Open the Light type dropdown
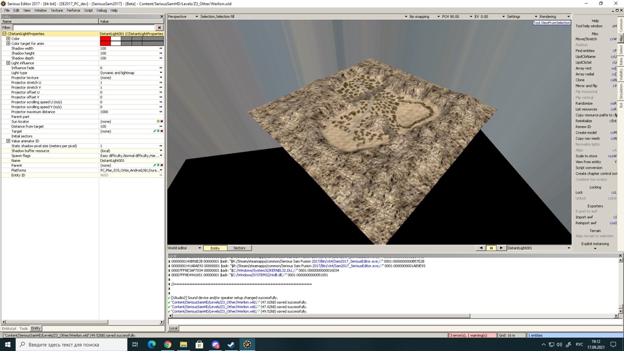Screen dimensions: 624x351 click(x=161, y=73)
